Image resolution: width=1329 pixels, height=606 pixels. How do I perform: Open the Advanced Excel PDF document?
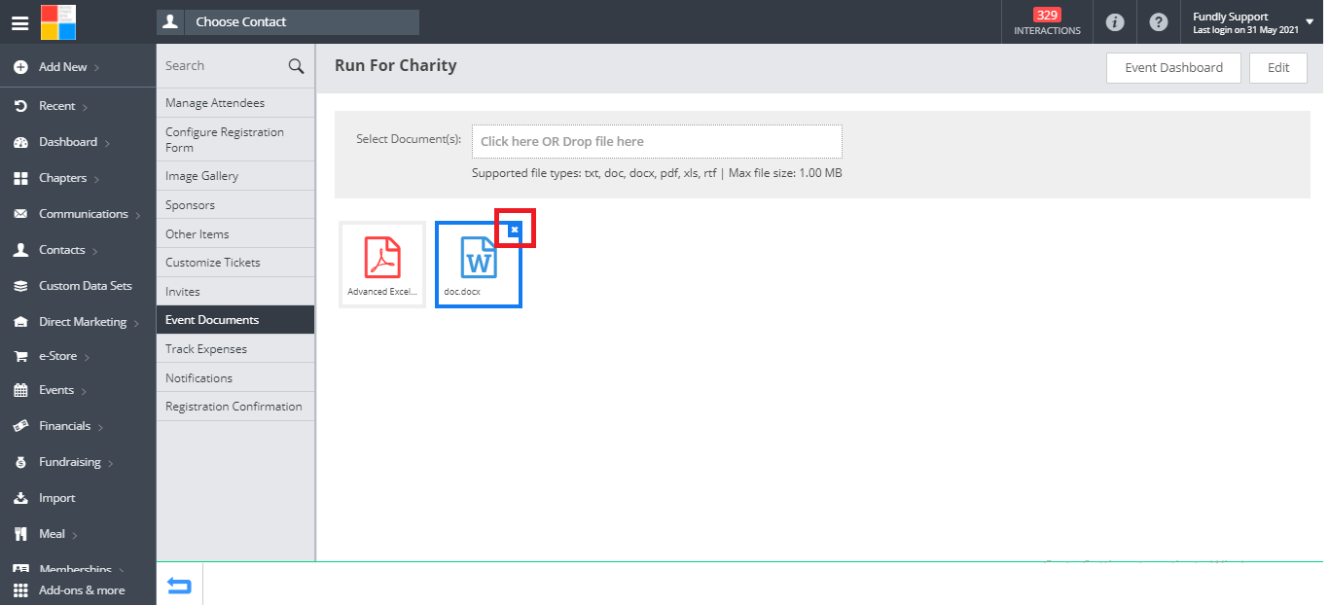tap(382, 265)
